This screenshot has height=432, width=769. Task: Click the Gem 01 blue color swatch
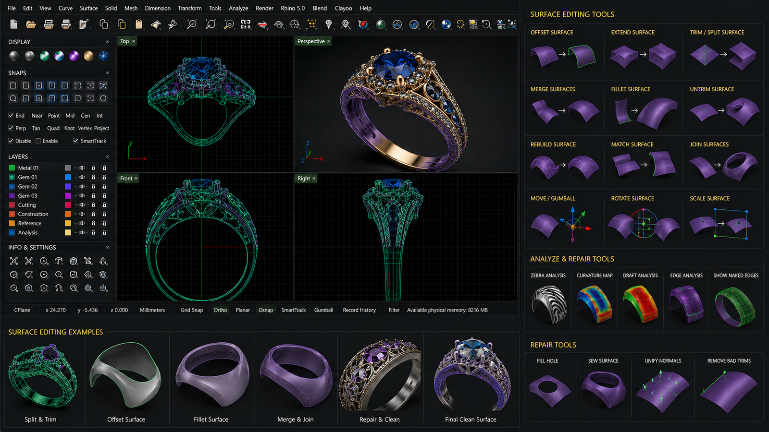[x=68, y=177]
